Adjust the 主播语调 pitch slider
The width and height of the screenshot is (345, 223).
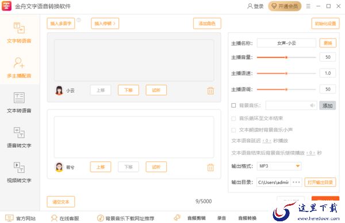[x=286, y=89]
